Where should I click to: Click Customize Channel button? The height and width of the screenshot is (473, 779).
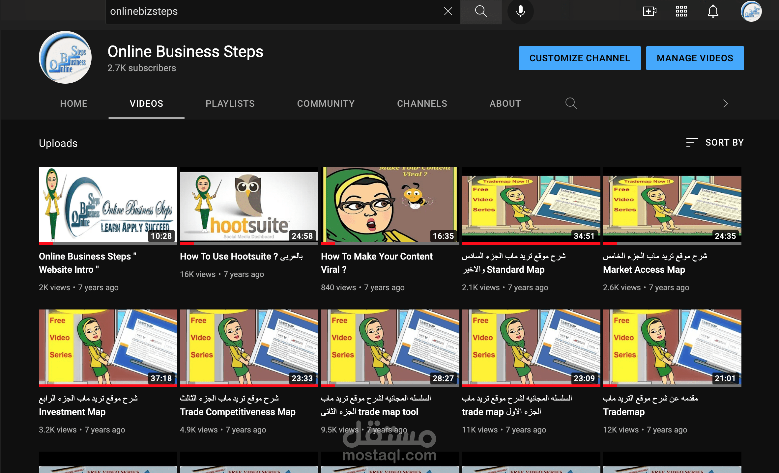pos(580,58)
